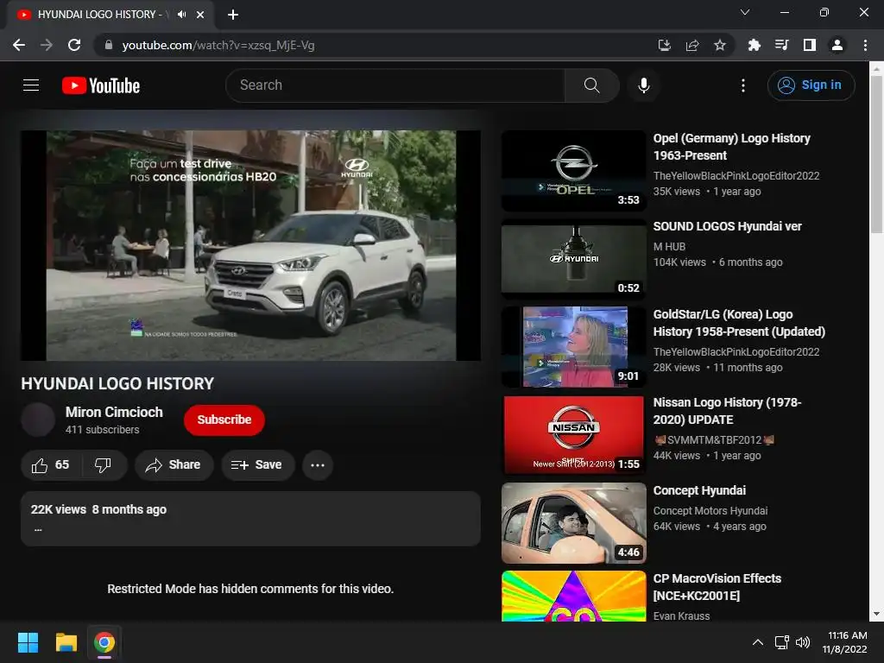Sign in to YouTube
This screenshot has height=663, width=884.
pyautogui.click(x=811, y=85)
